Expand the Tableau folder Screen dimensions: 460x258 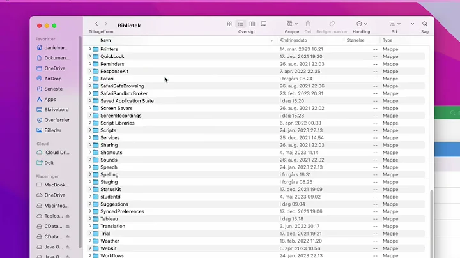[90, 218]
